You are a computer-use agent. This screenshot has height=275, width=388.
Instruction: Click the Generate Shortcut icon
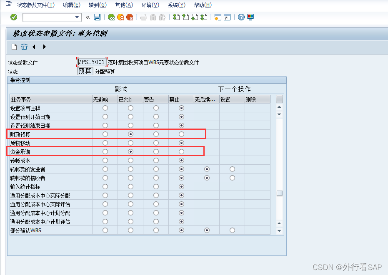pyautogui.click(x=227, y=17)
